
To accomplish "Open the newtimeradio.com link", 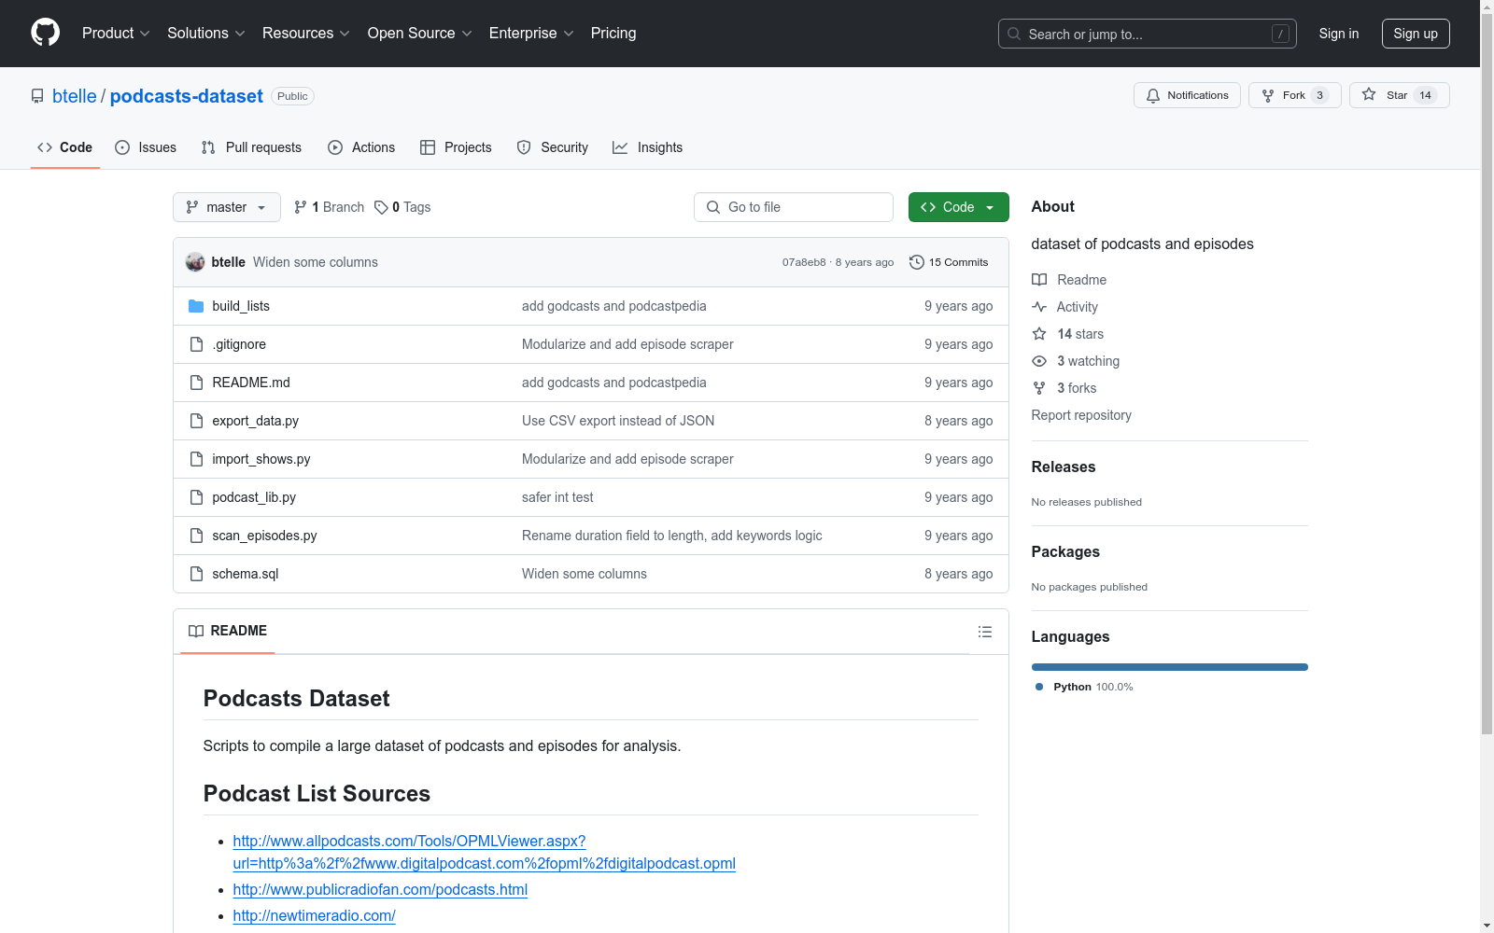I will click(315, 916).
